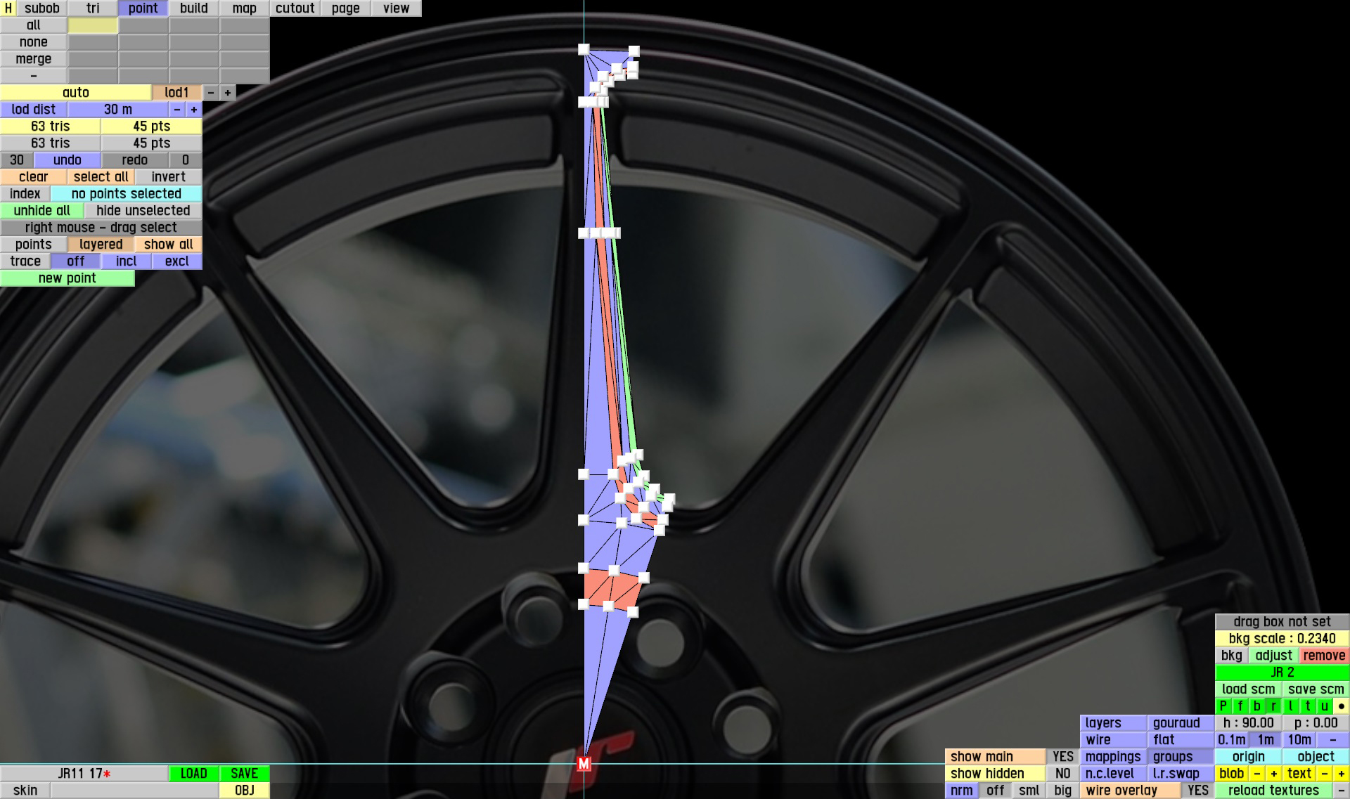1350x799 pixels.
Task: Click the red M origin marker
Action: [584, 764]
